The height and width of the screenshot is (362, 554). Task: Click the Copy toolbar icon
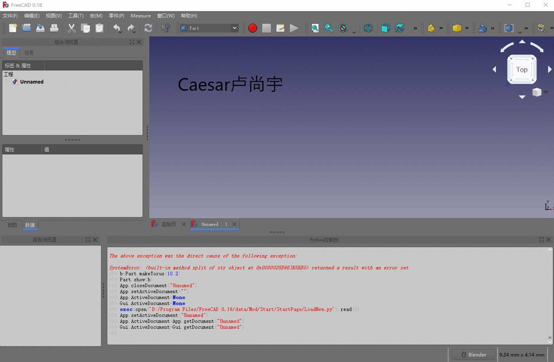[x=86, y=28]
